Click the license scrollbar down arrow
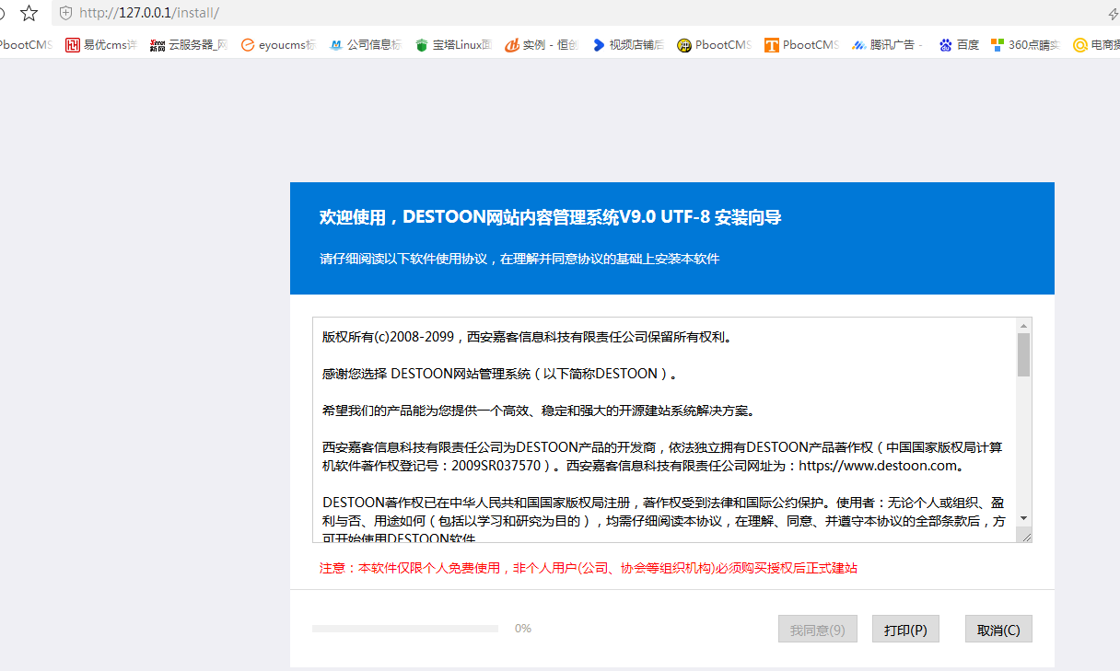1120x671 pixels. [1023, 518]
